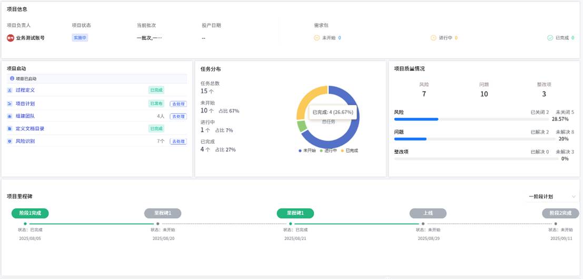This screenshot has height=279, width=583.
Task: Click the gray 里程碑1 milestone badge
Action: point(163,213)
